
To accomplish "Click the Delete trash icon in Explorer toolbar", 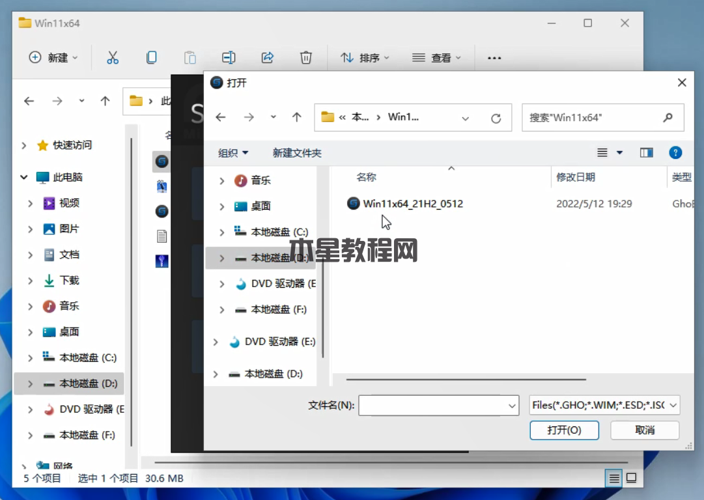I will pos(305,57).
